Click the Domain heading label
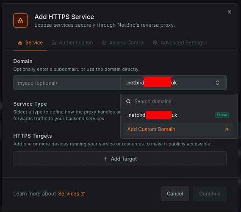Image resolution: width=241 pixels, height=212 pixels. click(23, 61)
